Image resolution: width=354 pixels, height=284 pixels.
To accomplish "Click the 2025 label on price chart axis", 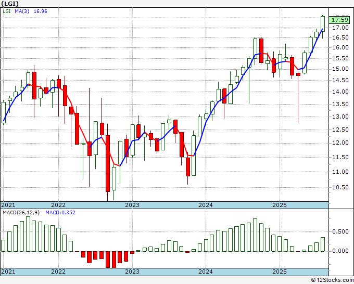I will click(280, 205).
